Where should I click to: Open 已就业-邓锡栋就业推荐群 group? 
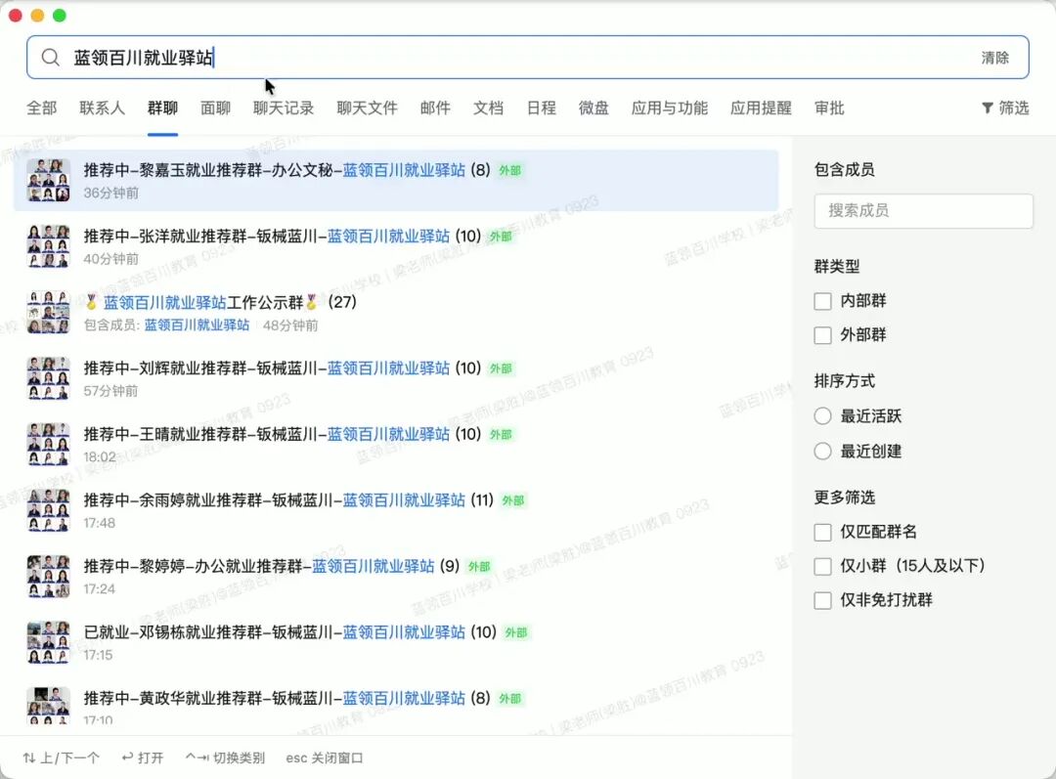pos(396,642)
